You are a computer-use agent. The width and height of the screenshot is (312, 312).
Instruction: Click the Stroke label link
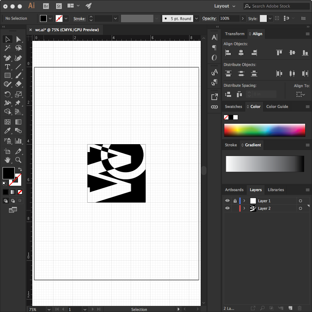click(x=80, y=19)
